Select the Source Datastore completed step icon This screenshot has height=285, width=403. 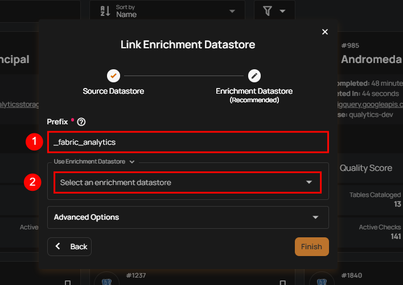(113, 76)
